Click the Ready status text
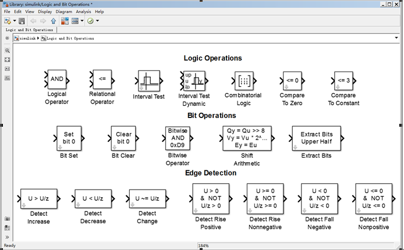The width and height of the screenshot is (404, 250). [x=10, y=245]
